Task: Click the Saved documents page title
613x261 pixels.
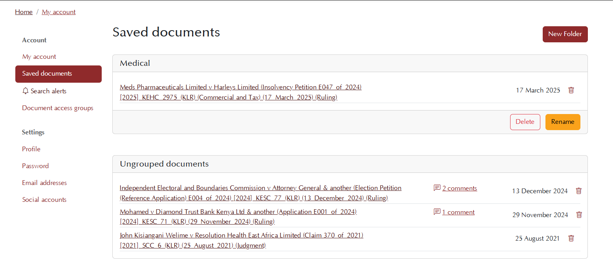Action: [166, 32]
